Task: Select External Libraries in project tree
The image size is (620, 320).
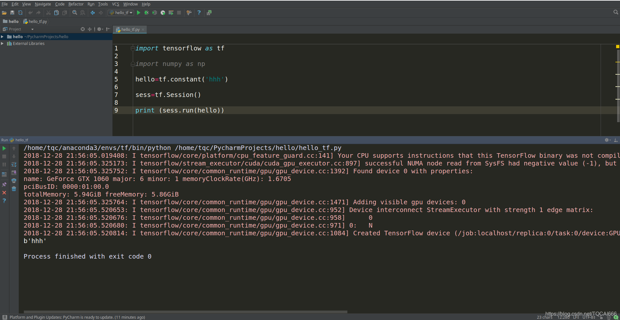Action: pos(29,43)
